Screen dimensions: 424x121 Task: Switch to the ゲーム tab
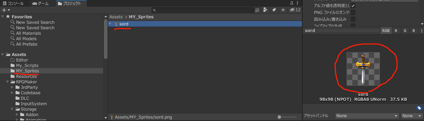tap(40, 4)
